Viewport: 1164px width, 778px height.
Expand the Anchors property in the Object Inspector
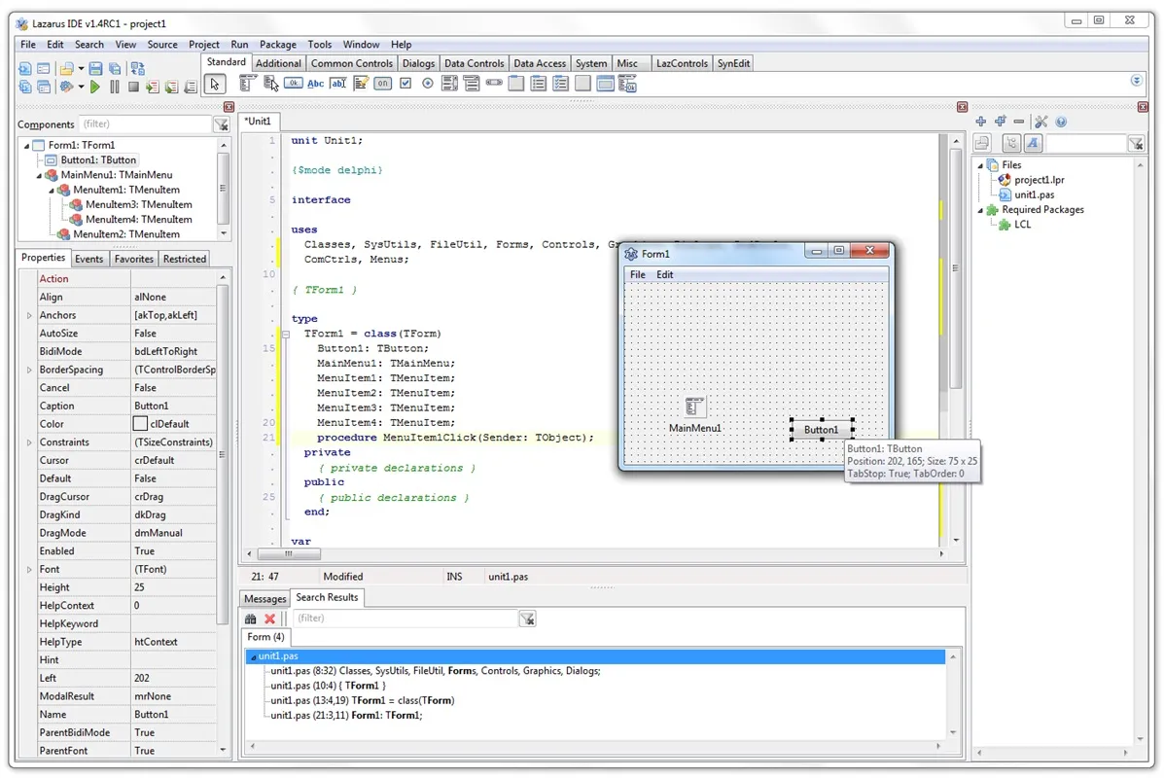pos(29,314)
